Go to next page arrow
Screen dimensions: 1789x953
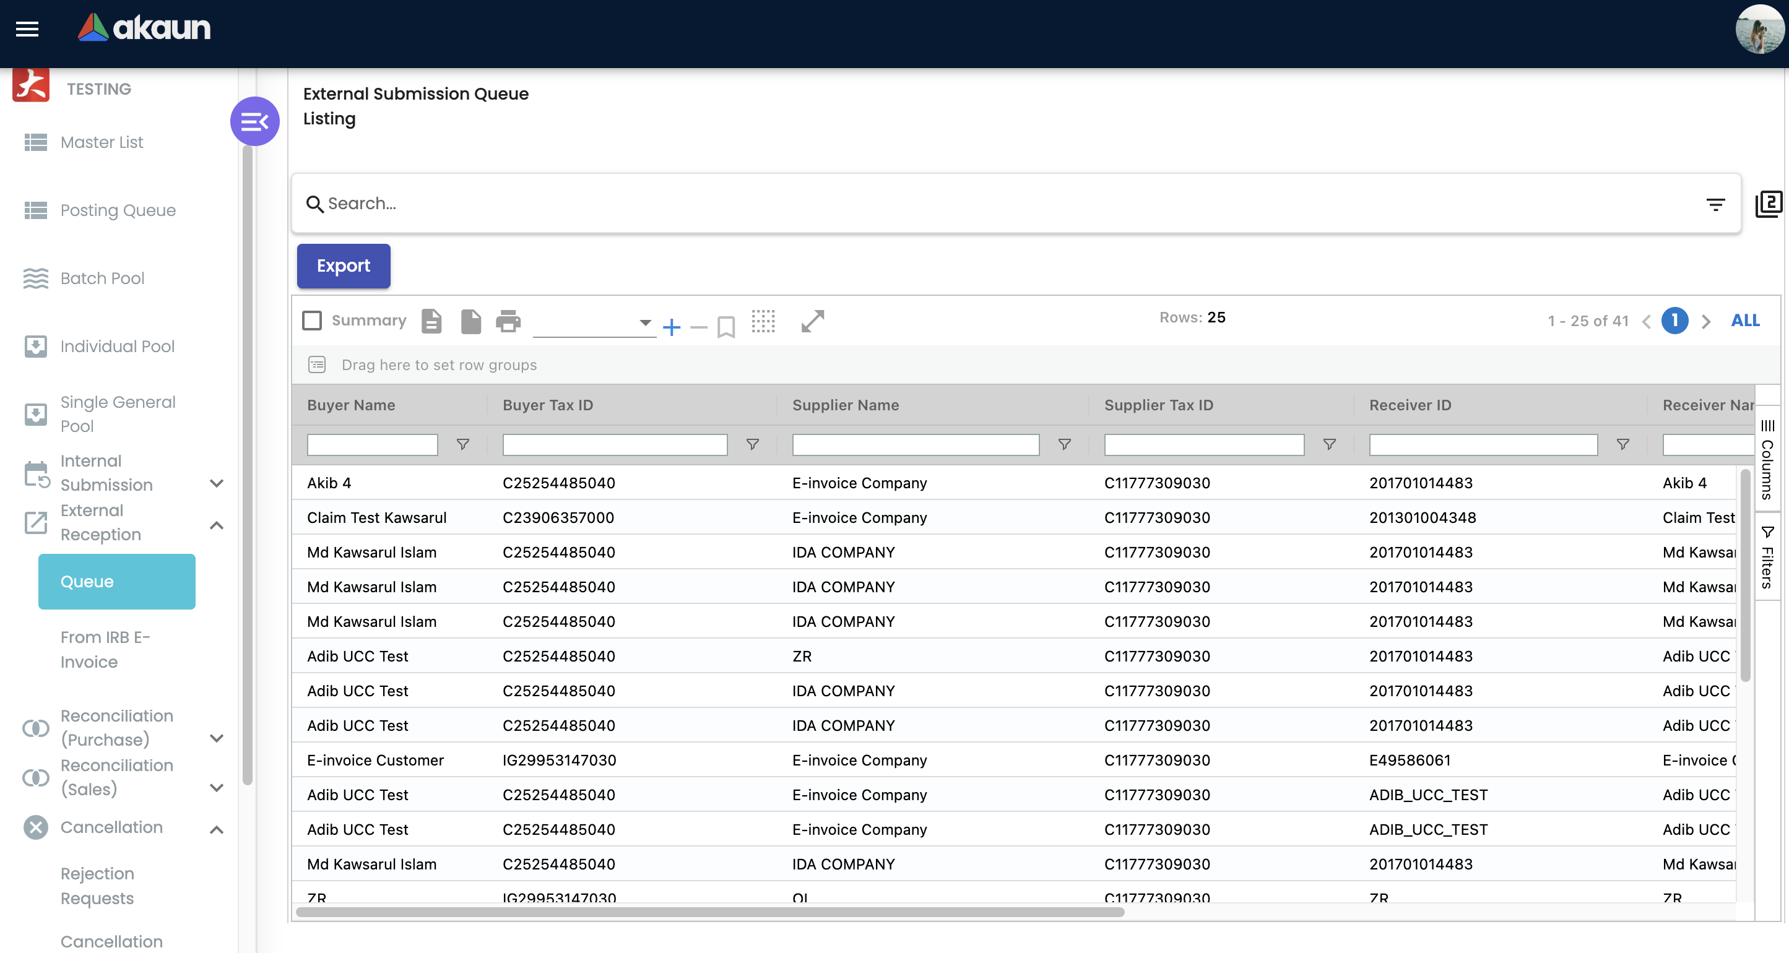[1705, 321]
